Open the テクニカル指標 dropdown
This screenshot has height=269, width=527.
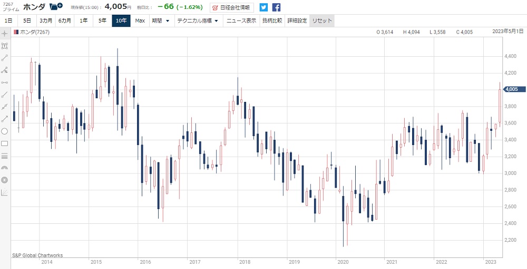coord(198,21)
